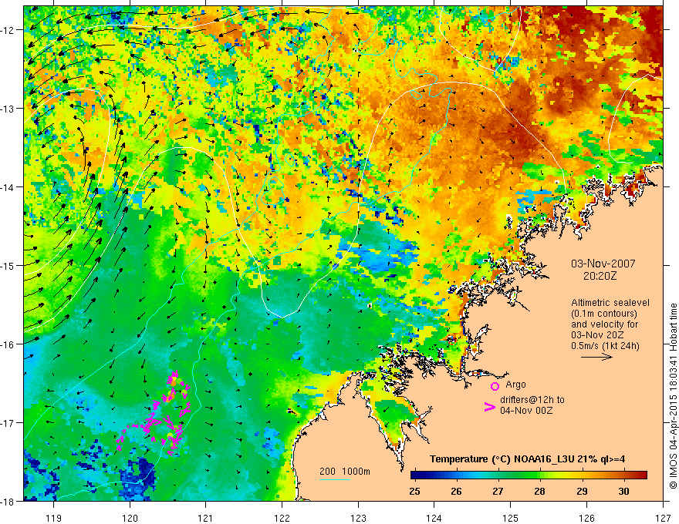This screenshot has width=679, height=524.
Task: Click the latitude axis label '-12'
Action: pos(8,30)
